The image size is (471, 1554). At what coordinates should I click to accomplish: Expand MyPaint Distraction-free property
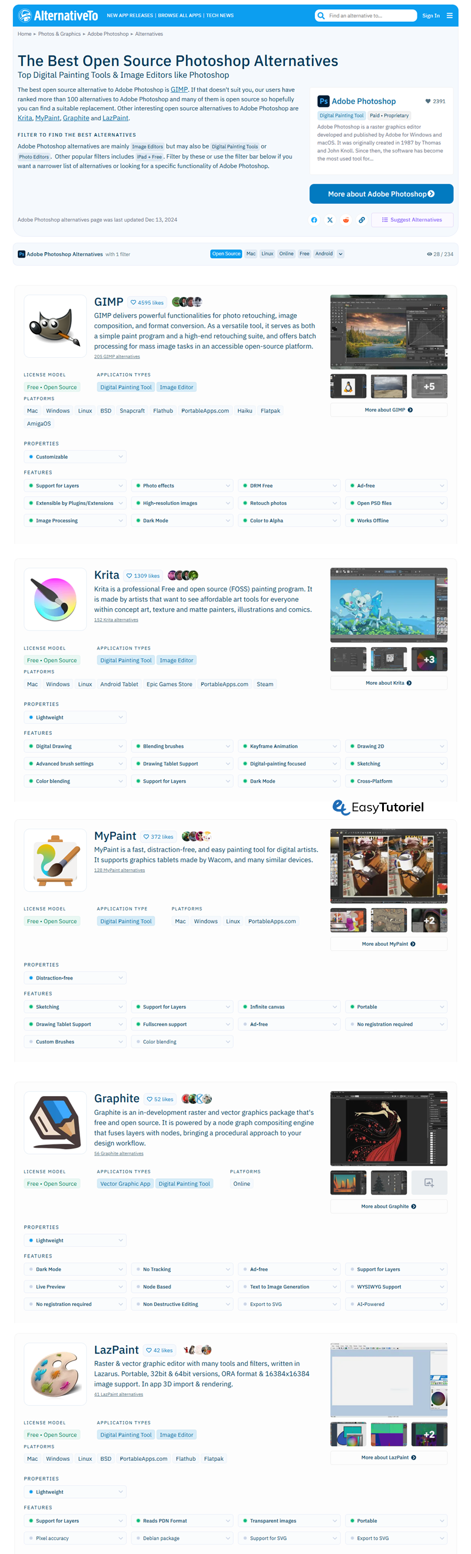click(75, 978)
